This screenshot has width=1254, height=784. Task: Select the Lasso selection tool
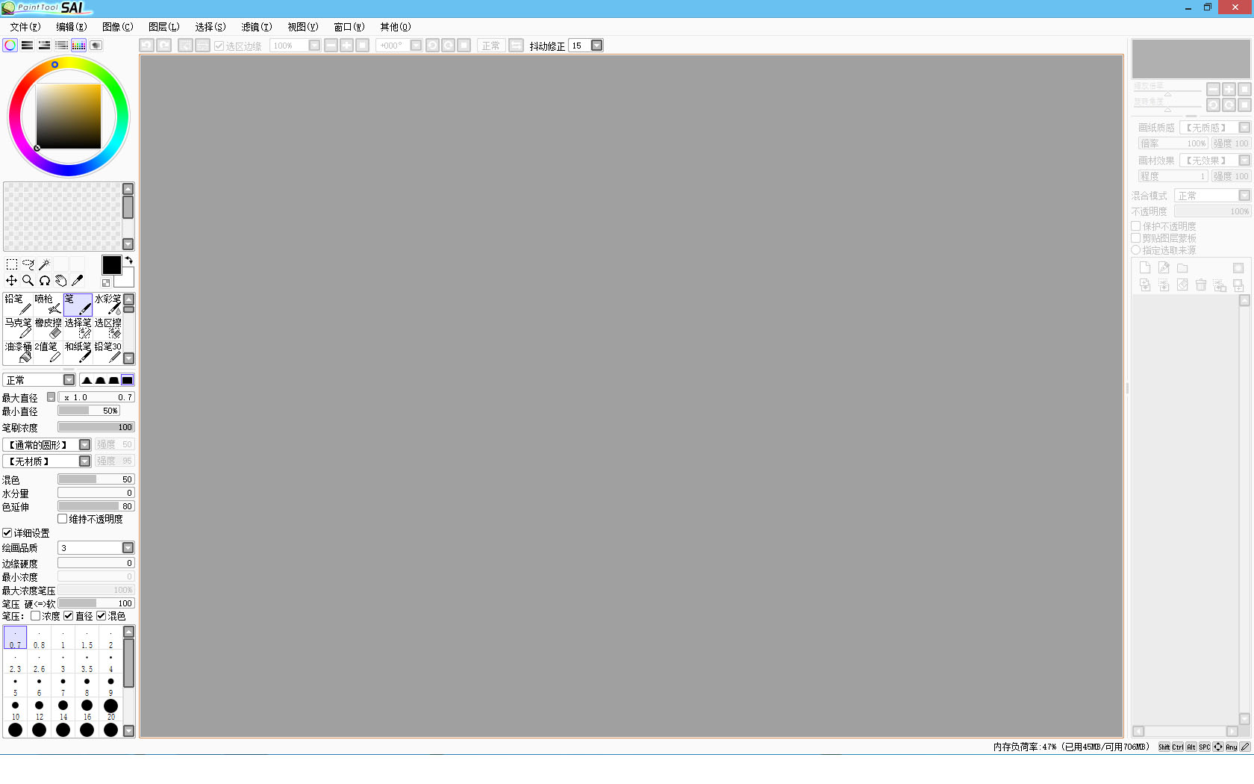point(28,264)
